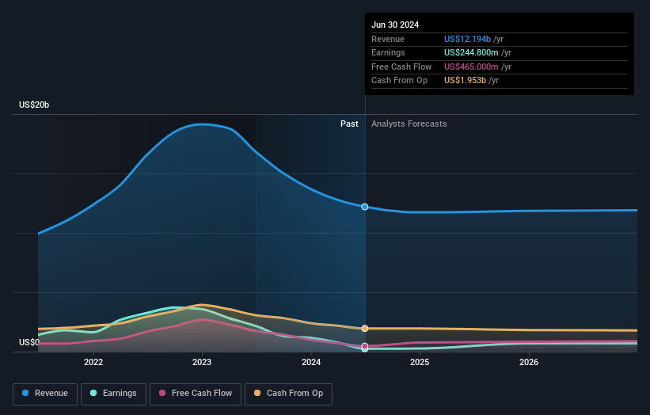Click the Revenue data point marker on the blue line
Image resolution: width=650 pixels, height=415 pixels.
[x=365, y=207]
